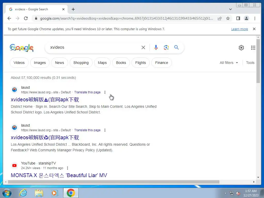Viewport: 264px width, 198px height.
Task: Start voice search with microphone
Action: coord(156,47)
